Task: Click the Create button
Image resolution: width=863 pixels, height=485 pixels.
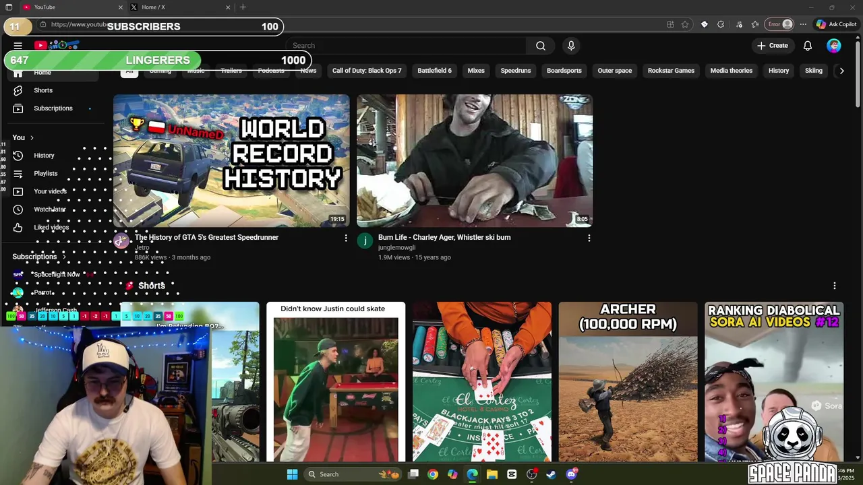Action: pos(772,46)
